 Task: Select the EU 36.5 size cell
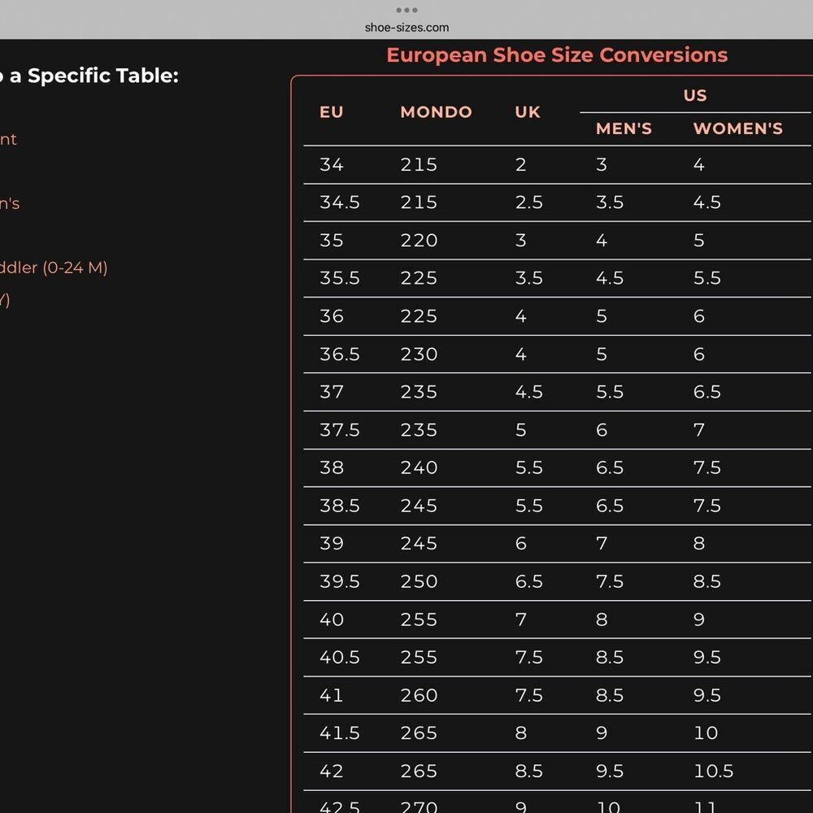(339, 354)
